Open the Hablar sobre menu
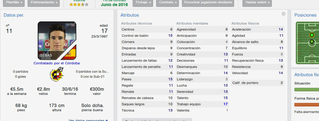 (x=257, y=3)
